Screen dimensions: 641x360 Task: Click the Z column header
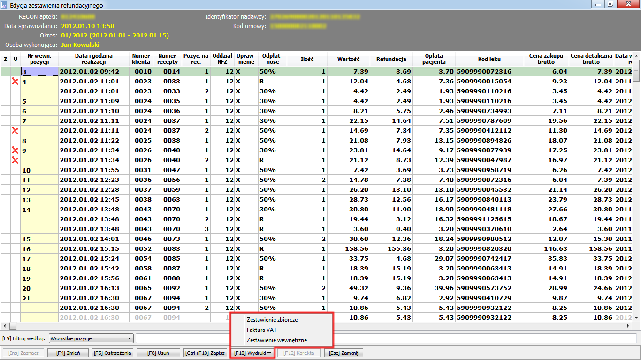tap(6, 59)
